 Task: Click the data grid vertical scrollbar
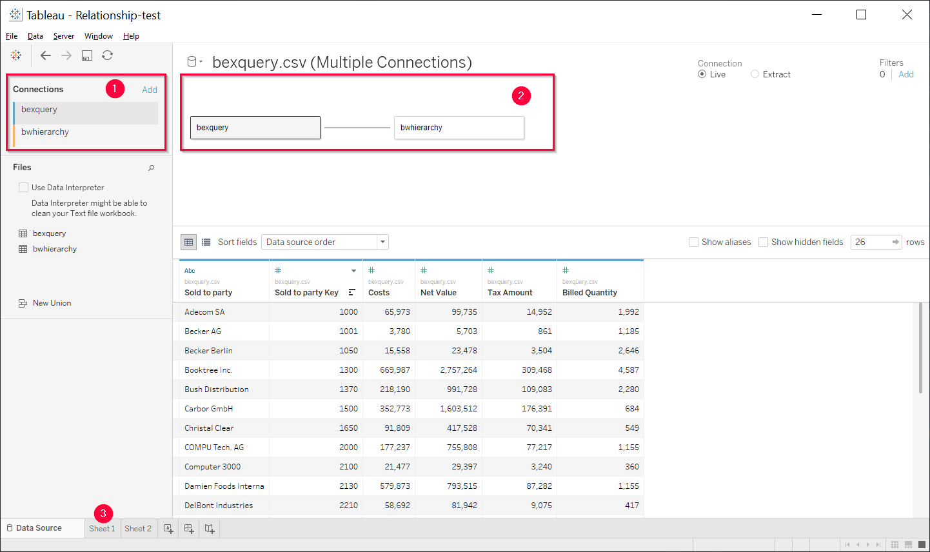pos(920,348)
